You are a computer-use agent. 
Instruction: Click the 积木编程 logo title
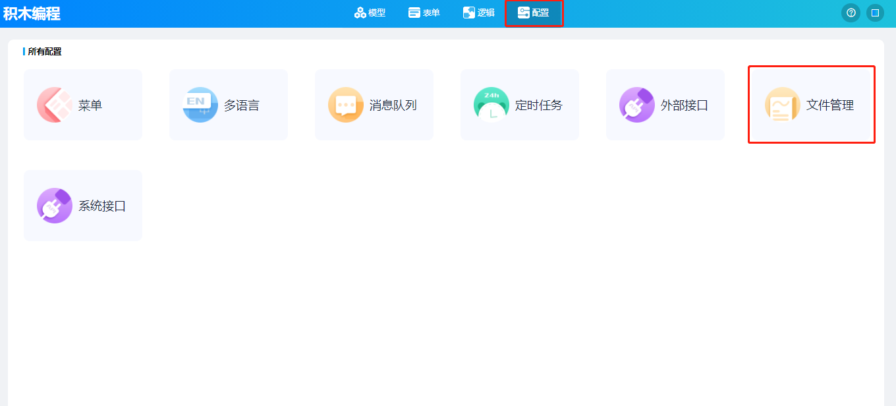coord(32,13)
